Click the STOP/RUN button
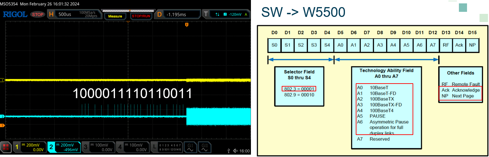489x157 pixels. [141, 16]
